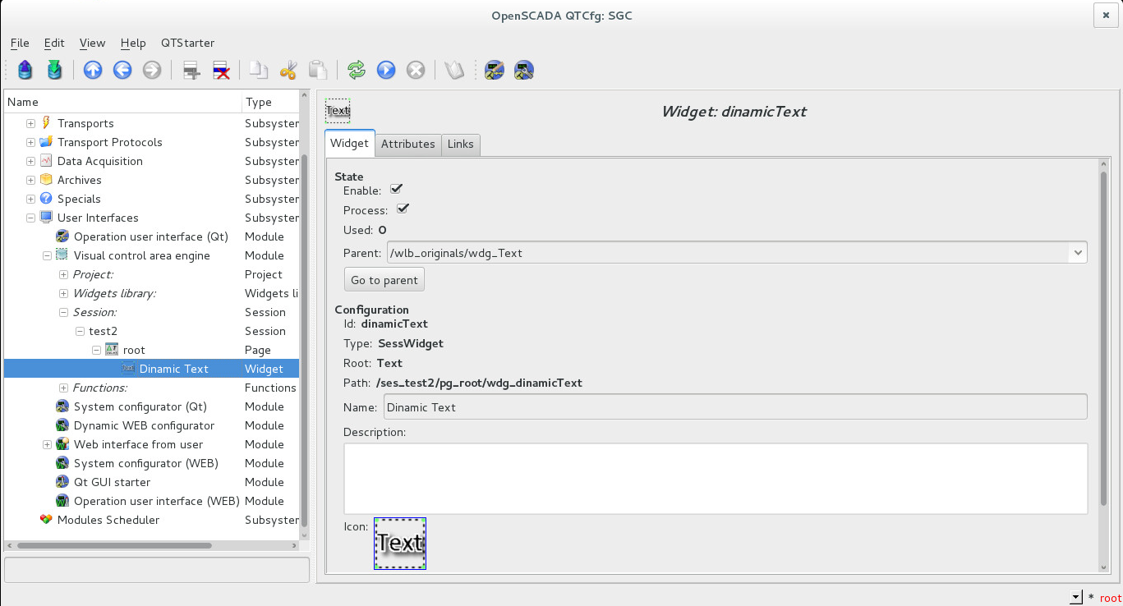The width and height of the screenshot is (1123, 606).
Task: Collapse the User Interfaces tree node
Action: coord(30,218)
